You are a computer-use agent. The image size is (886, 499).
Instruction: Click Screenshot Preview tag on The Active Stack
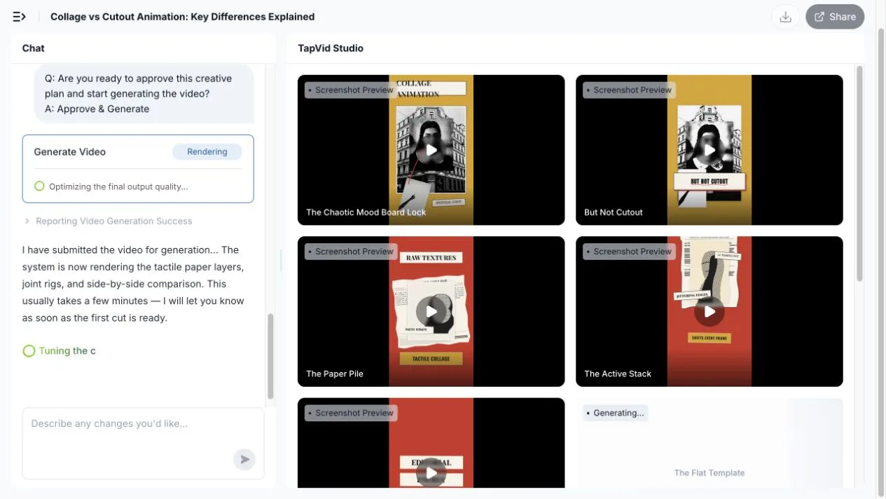(629, 251)
